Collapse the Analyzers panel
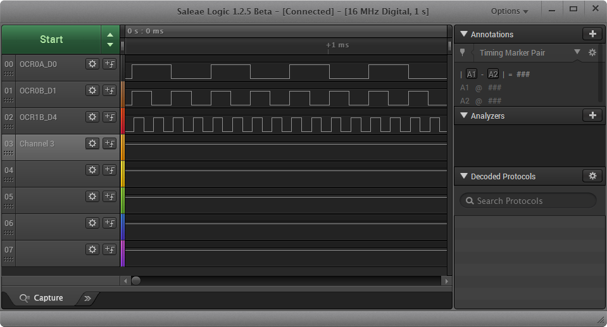This screenshot has height=327, width=607. click(463, 116)
